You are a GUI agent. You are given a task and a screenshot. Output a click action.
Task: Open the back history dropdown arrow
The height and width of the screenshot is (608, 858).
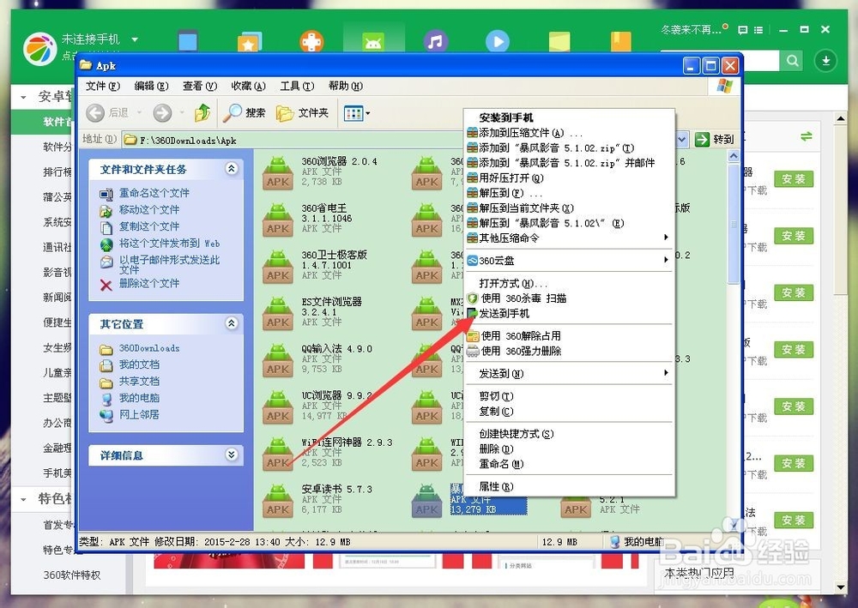140,113
